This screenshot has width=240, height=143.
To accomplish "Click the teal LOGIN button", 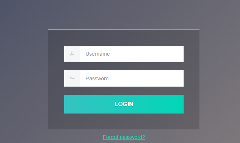I will 124,104.
